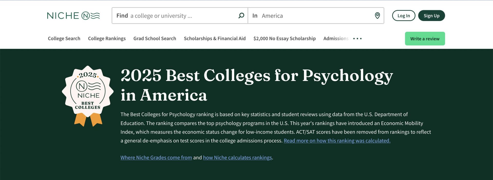
Task: Click the magnifying glass search icon
Action: pos(241,16)
